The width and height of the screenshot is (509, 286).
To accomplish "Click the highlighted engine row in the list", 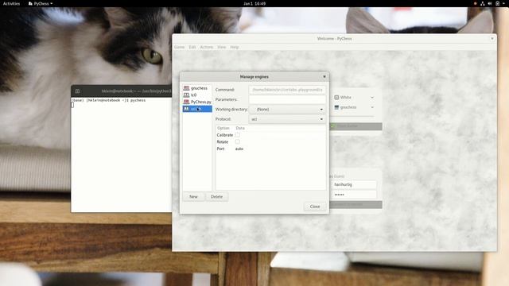I will (197, 109).
